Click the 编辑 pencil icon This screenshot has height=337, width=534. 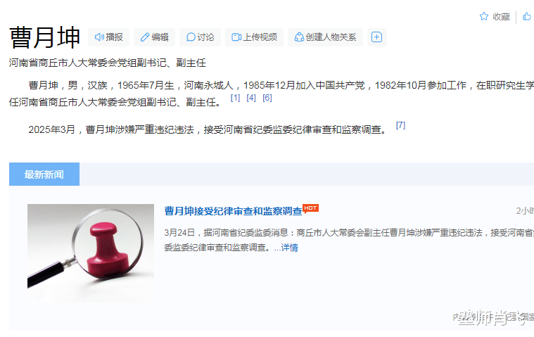(145, 37)
